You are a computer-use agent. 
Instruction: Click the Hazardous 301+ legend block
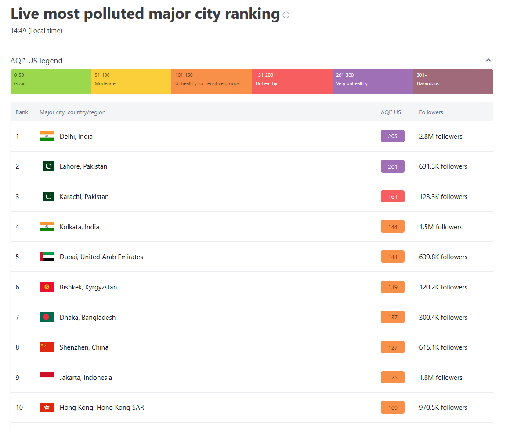click(x=452, y=82)
